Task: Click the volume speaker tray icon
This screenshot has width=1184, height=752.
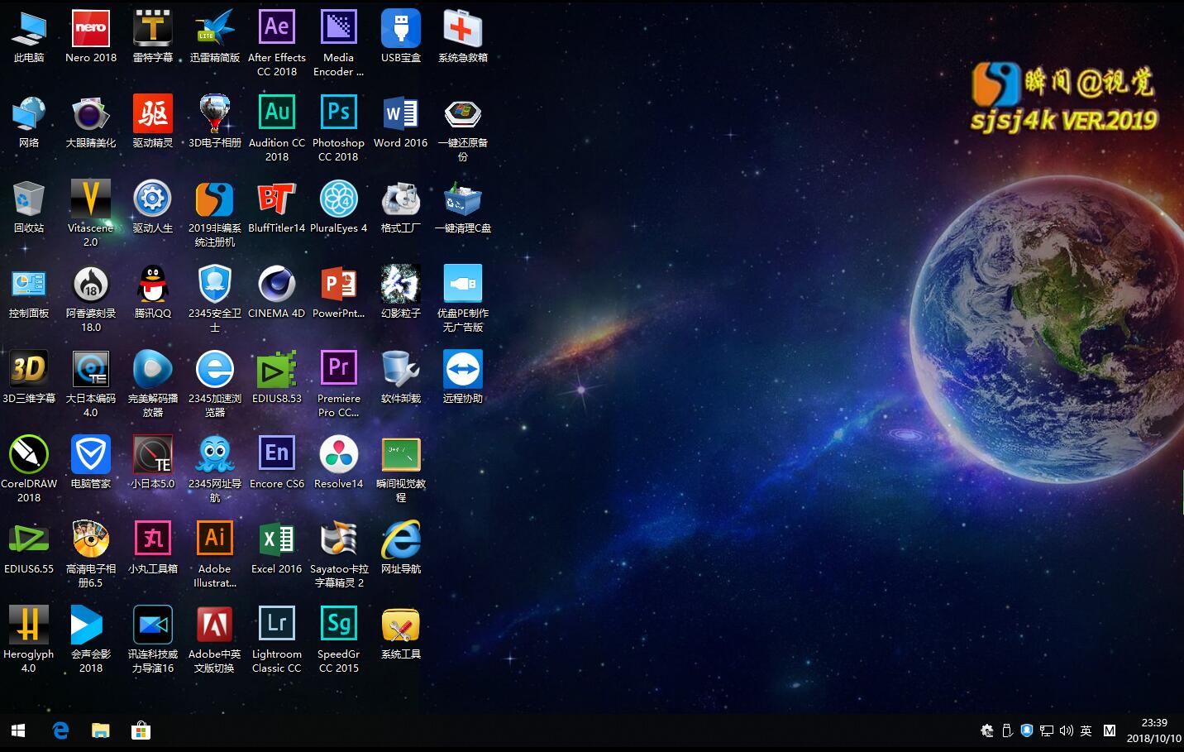Action: pyautogui.click(x=1066, y=730)
